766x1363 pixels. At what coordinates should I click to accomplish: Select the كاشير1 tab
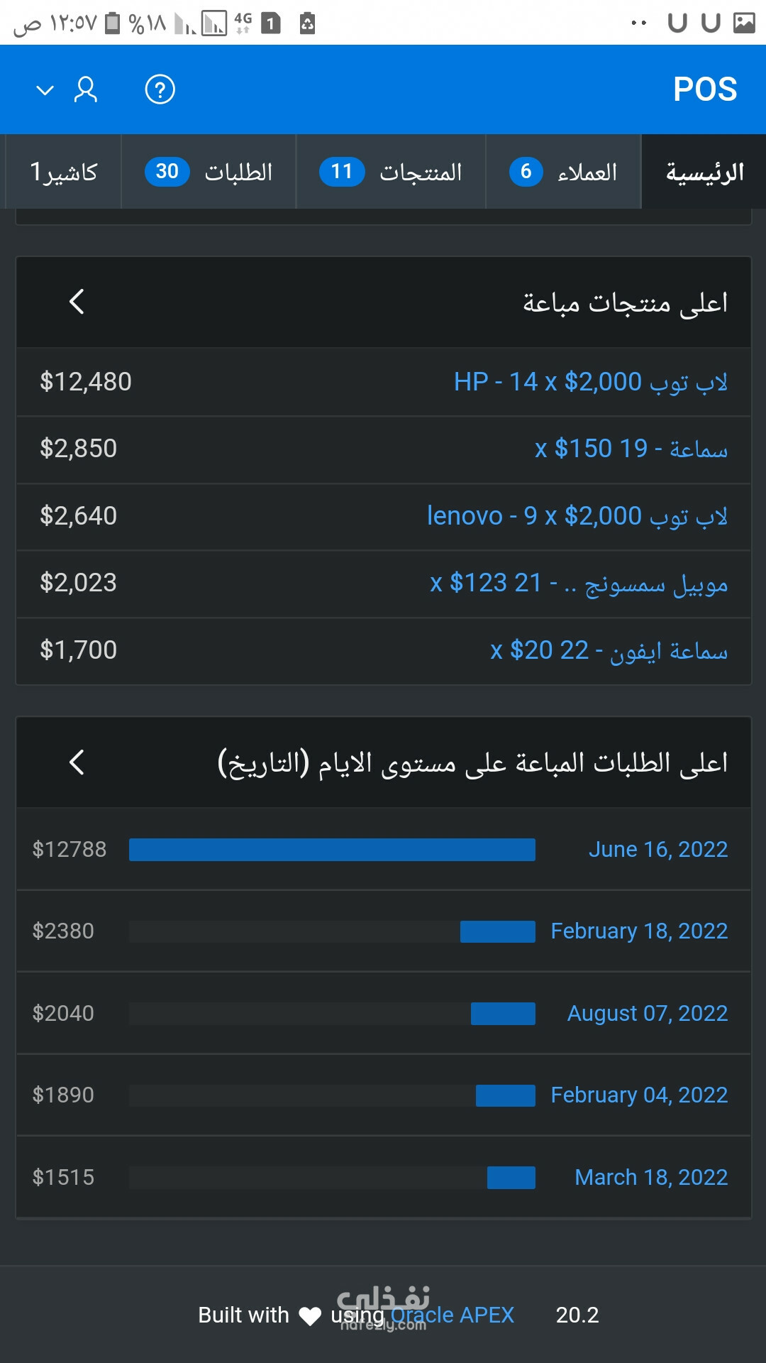[64, 172]
